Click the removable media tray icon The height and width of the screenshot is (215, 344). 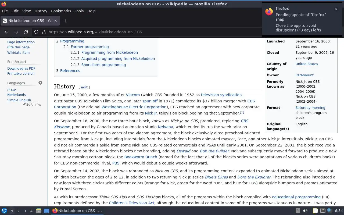point(298,211)
